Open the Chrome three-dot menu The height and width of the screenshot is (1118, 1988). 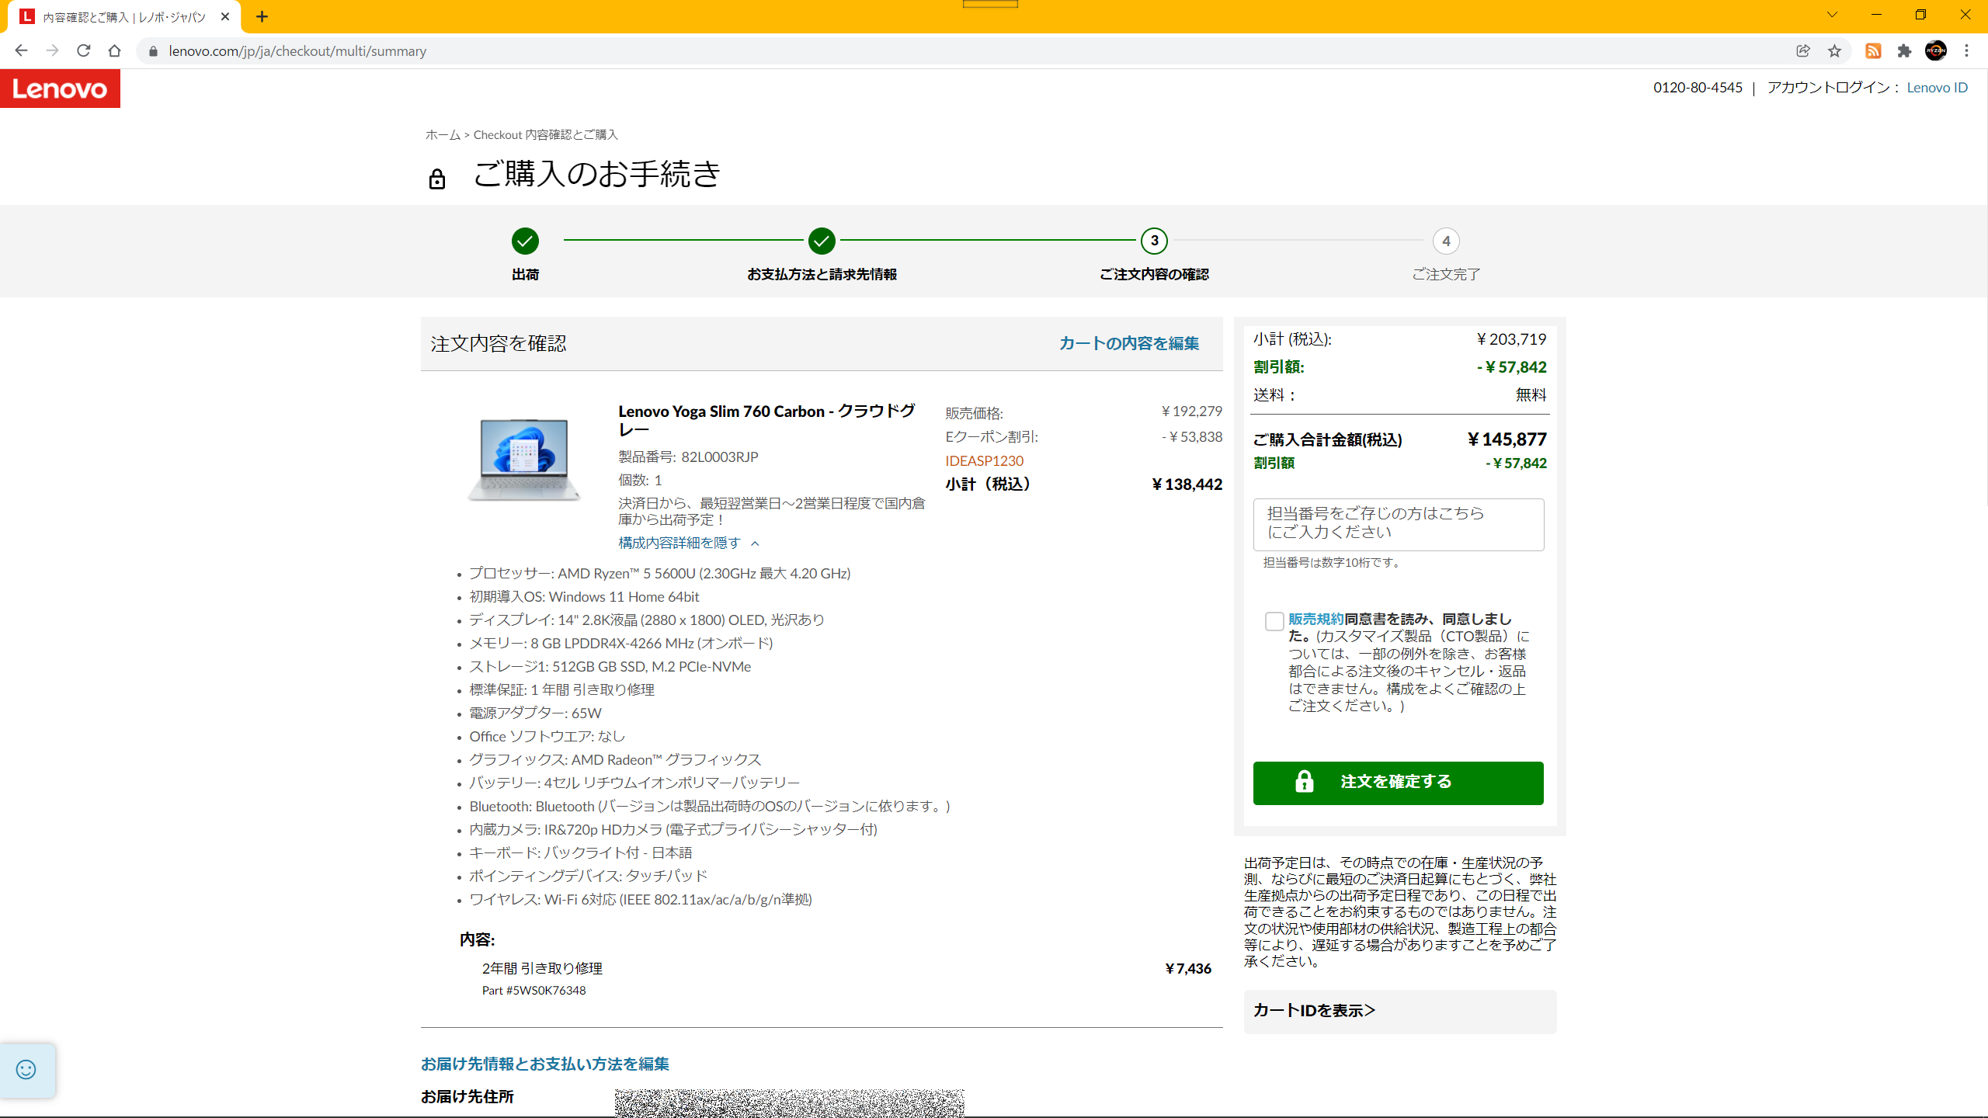(1966, 50)
